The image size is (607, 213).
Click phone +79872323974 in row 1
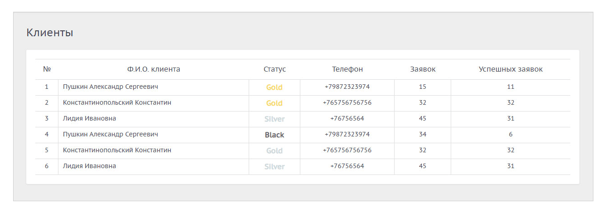click(347, 87)
